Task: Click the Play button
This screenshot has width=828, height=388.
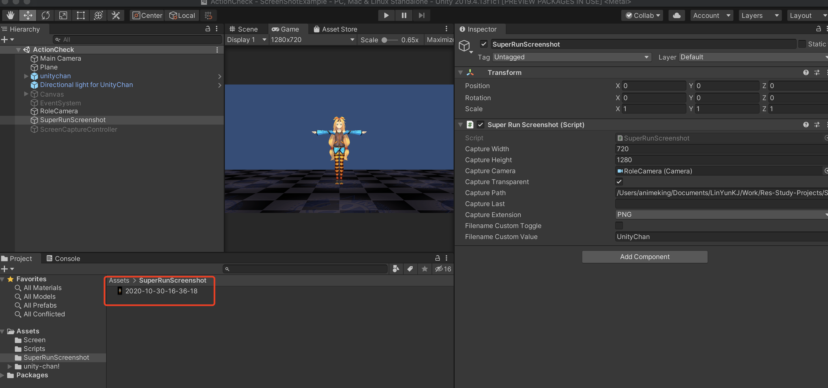Action: (386, 15)
